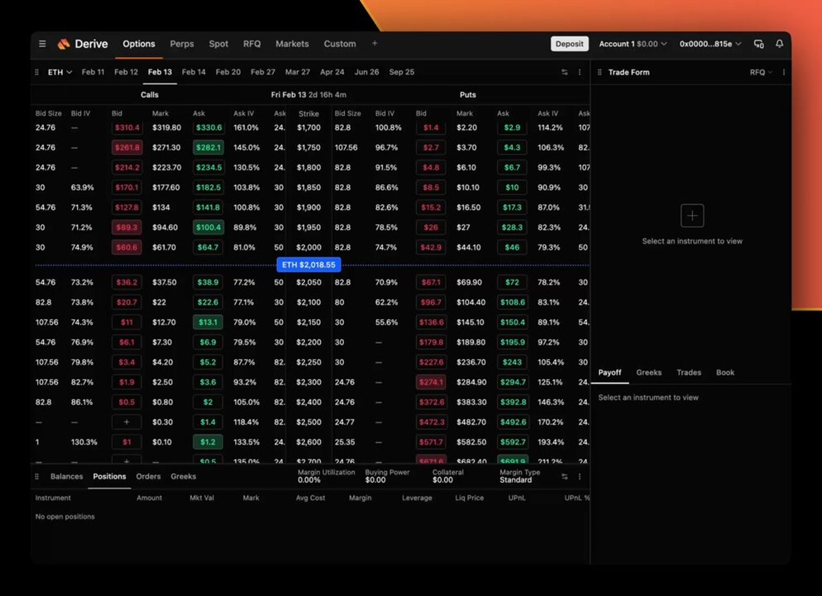The image size is (822, 596).
Task: Click call bid $310.4 at $1,700 strike
Action: click(127, 128)
